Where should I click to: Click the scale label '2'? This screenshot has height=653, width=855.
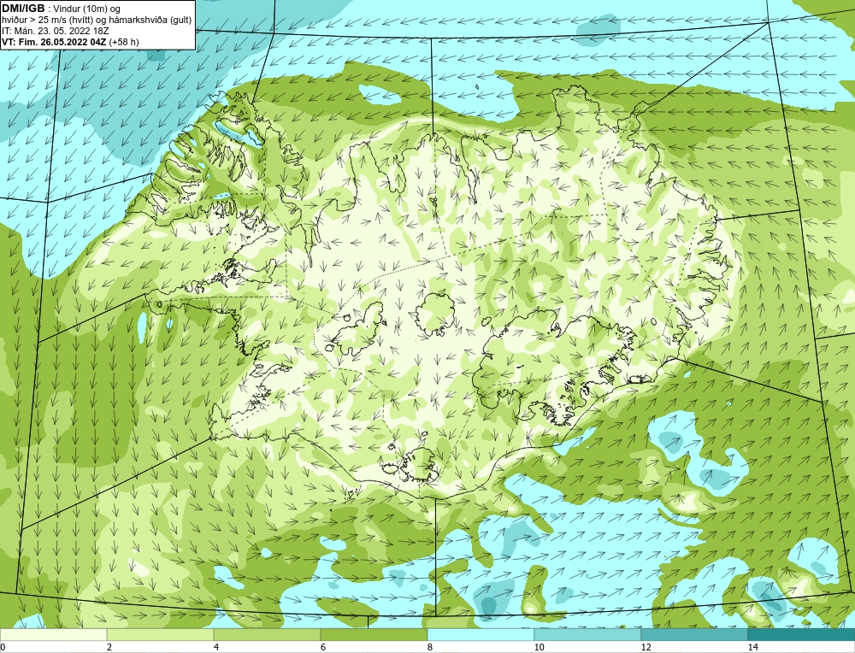[109, 647]
